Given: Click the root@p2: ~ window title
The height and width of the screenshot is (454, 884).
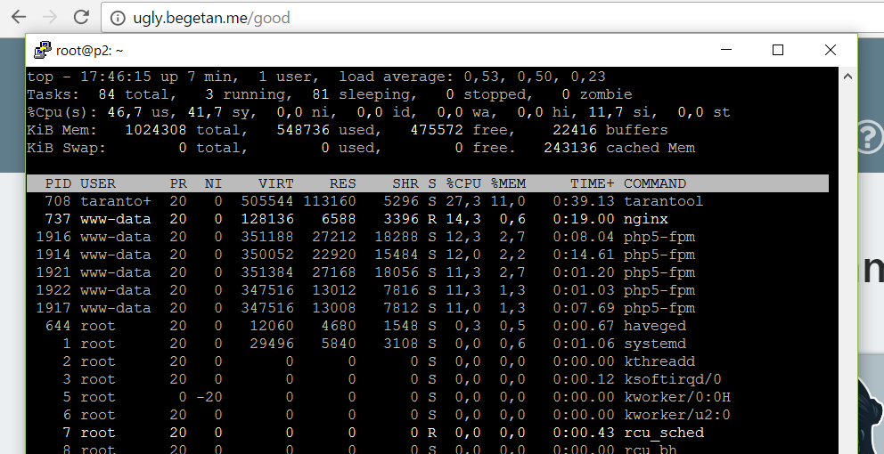Looking at the screenshot, I should pos(90,51).
